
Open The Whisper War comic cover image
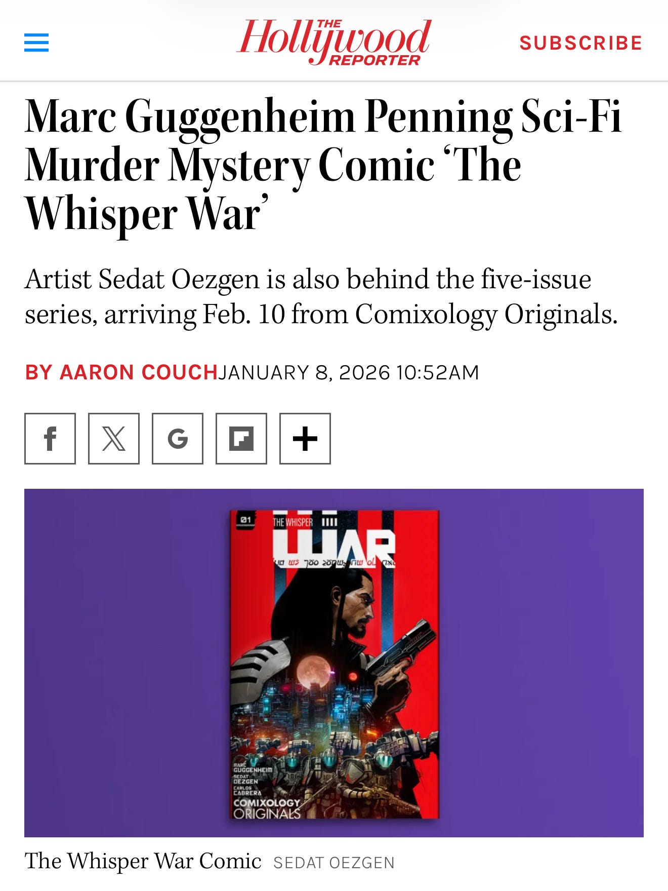click(334, 664)
